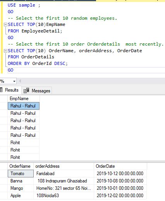
Task: Place cursor on ORDER BY OrderId DESC line
Action: pos(38,63)
